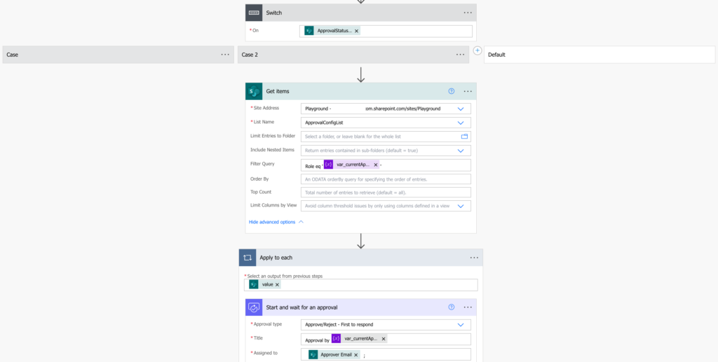Expand the Include Nested Items dropdown
Image resolution: width=718 pixels, height=362 pixels.
pyautogui.click(x=461, y=151)
